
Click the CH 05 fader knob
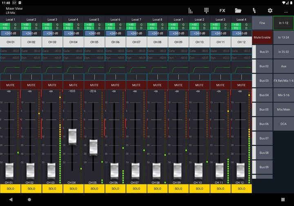click(93, 147)
